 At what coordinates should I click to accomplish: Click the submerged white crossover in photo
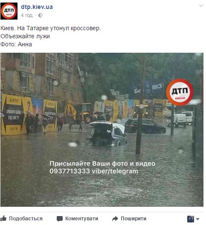click(107, 134)
